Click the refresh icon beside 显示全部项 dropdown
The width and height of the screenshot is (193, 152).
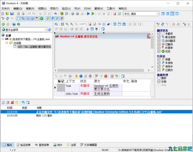(x=50, y=30)
